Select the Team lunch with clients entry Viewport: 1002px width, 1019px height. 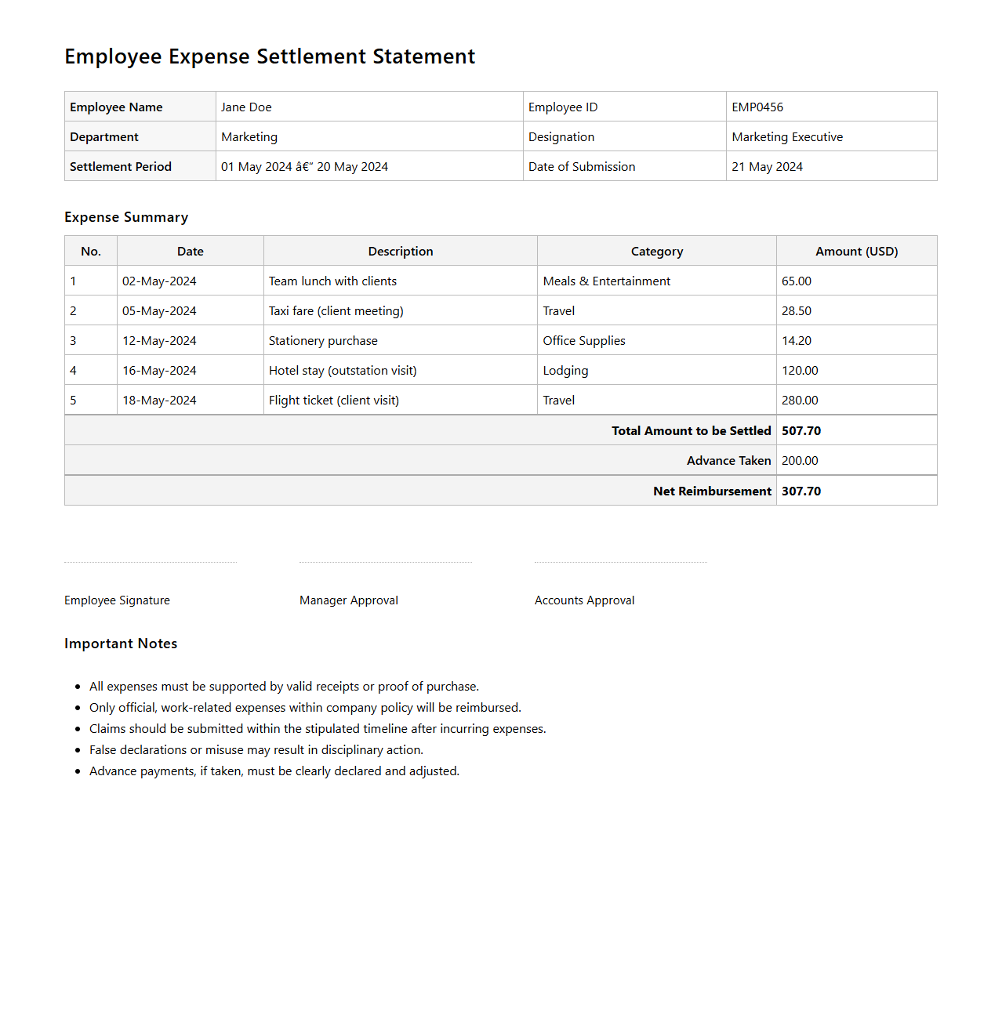(332, 281)
